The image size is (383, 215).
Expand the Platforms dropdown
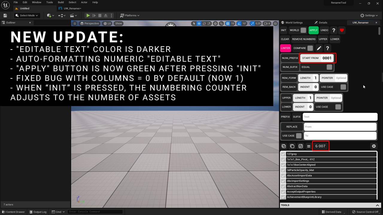point(130,16)
